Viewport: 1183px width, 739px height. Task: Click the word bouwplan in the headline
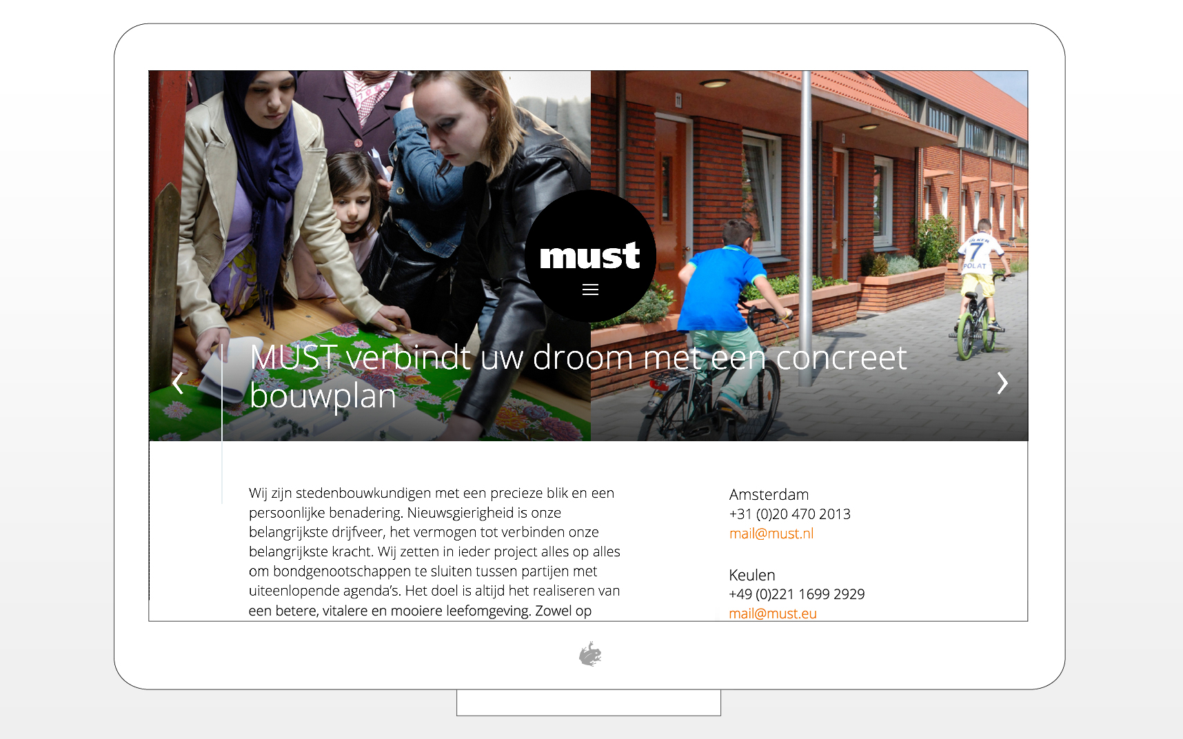click(323, 396)
